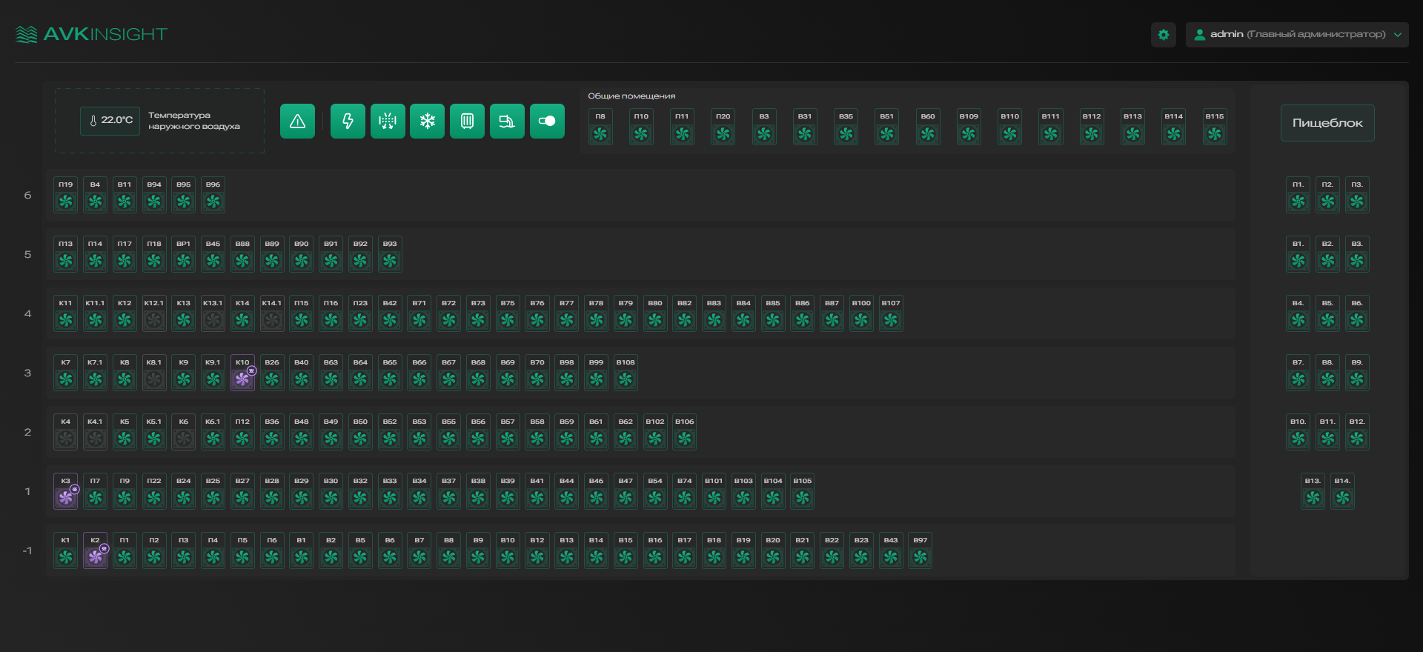Open the Пищеблок section button
Image resolution: width=1423 pixels, height=652 pixels.
[x=1327, y=123]
